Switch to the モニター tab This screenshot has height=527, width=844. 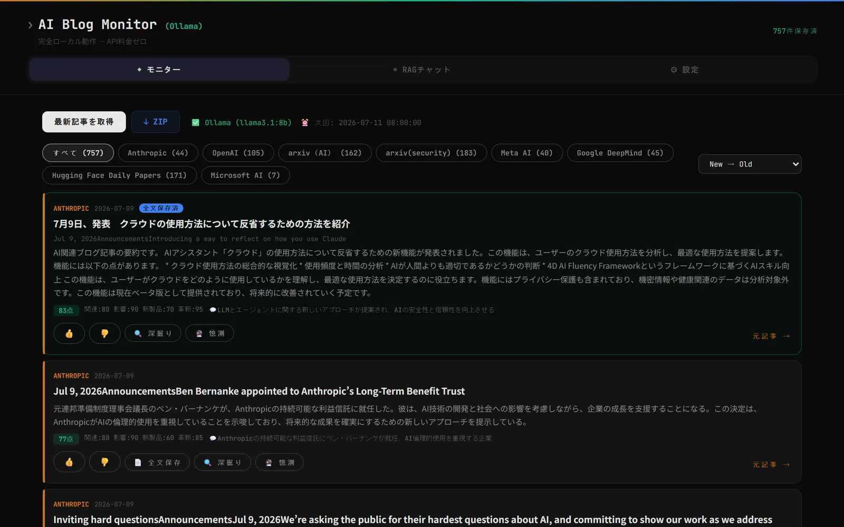[159, 70]
